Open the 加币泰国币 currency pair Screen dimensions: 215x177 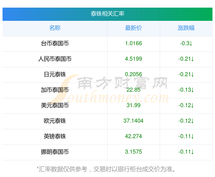tap(55, 90)
